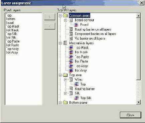Select Bottom in the Board layers list
145x123 pixels.
(x=11, y=19)
